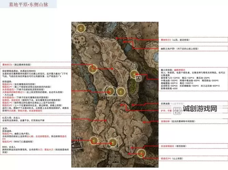
Task: Click the red text 铁砧大锤、古龙岩锻造石 in the forge box
Action: (x=30, y=111)
